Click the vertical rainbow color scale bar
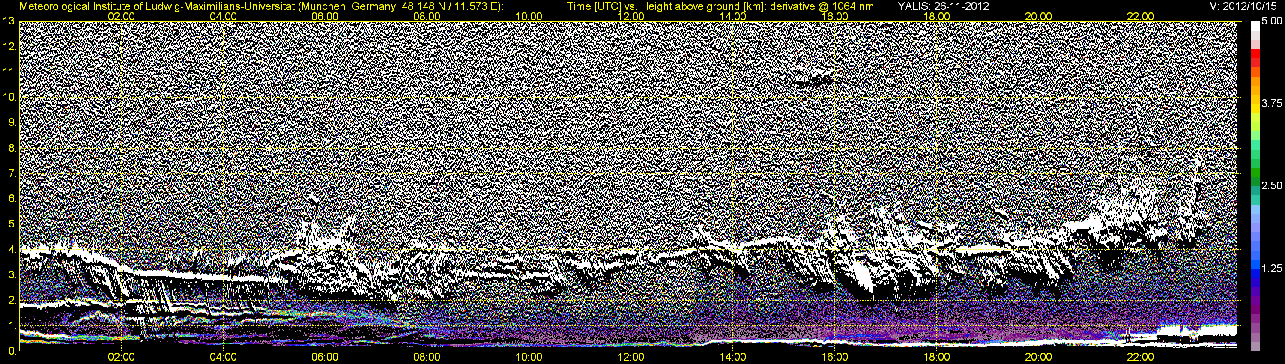The height and width of the screenshot is (364, 1285). click(x=1255, y=186)
